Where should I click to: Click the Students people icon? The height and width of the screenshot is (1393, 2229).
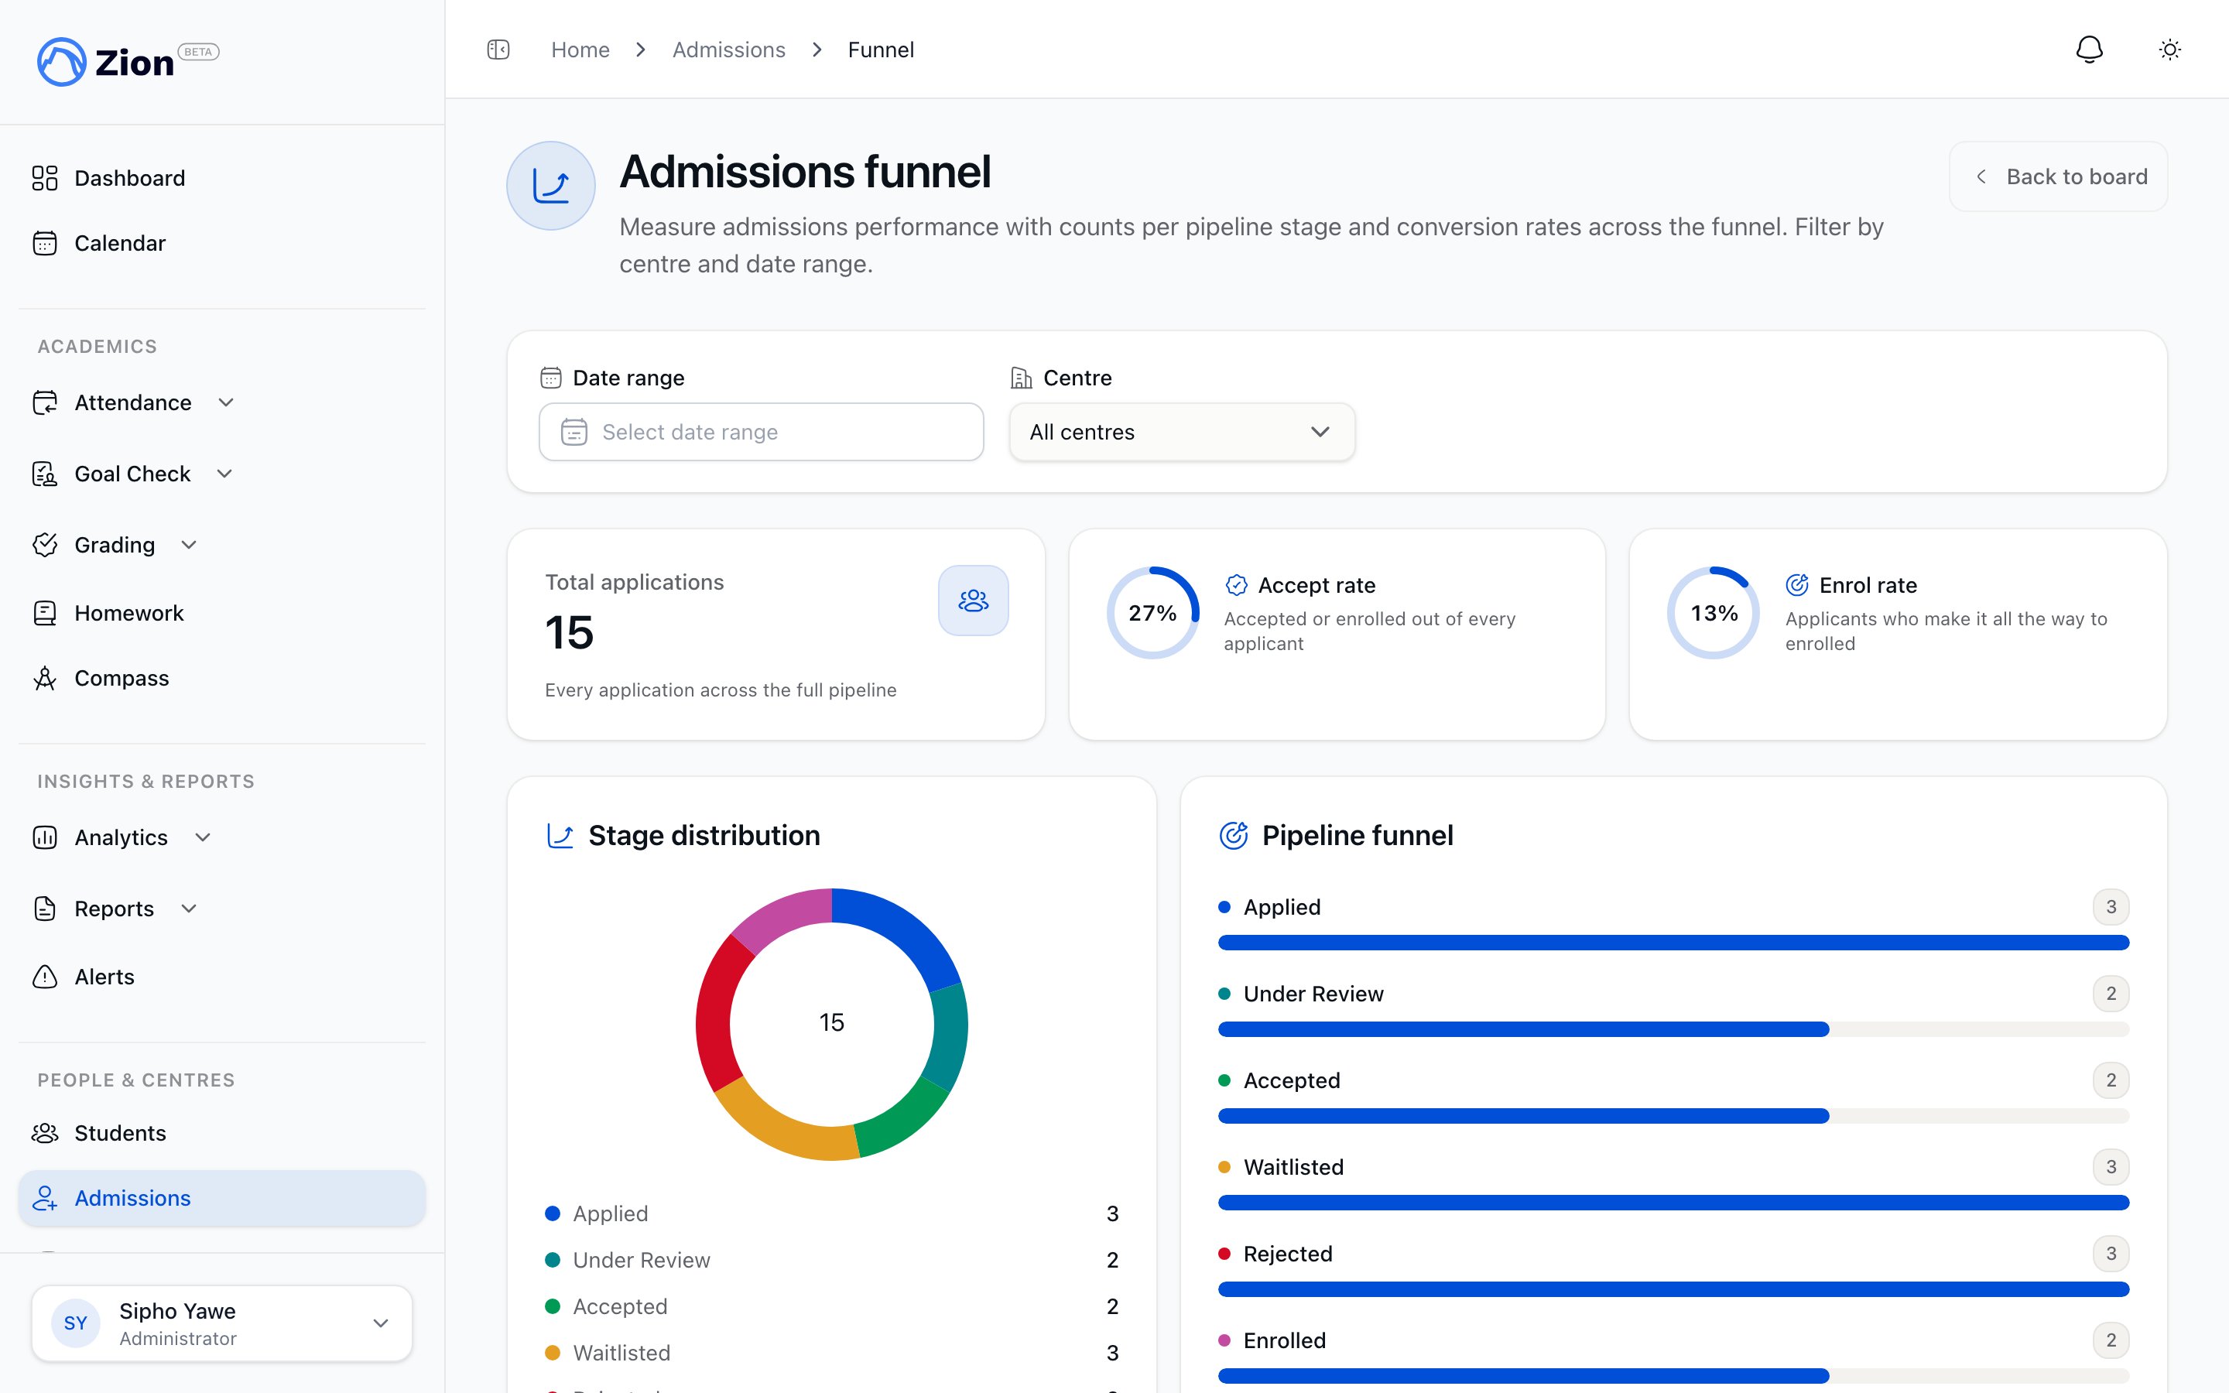(x=44, y=1133)
